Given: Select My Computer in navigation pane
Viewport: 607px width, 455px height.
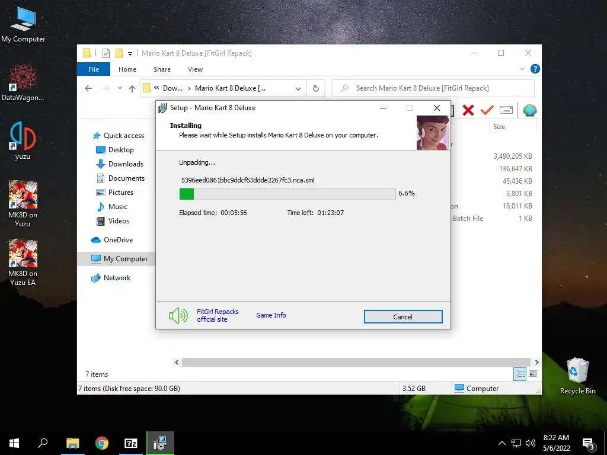Looking at the screenshot, I should [x=119, y=259].
